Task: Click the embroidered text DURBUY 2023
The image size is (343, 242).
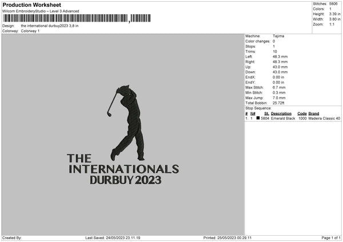Action: (x=126, y=180)
